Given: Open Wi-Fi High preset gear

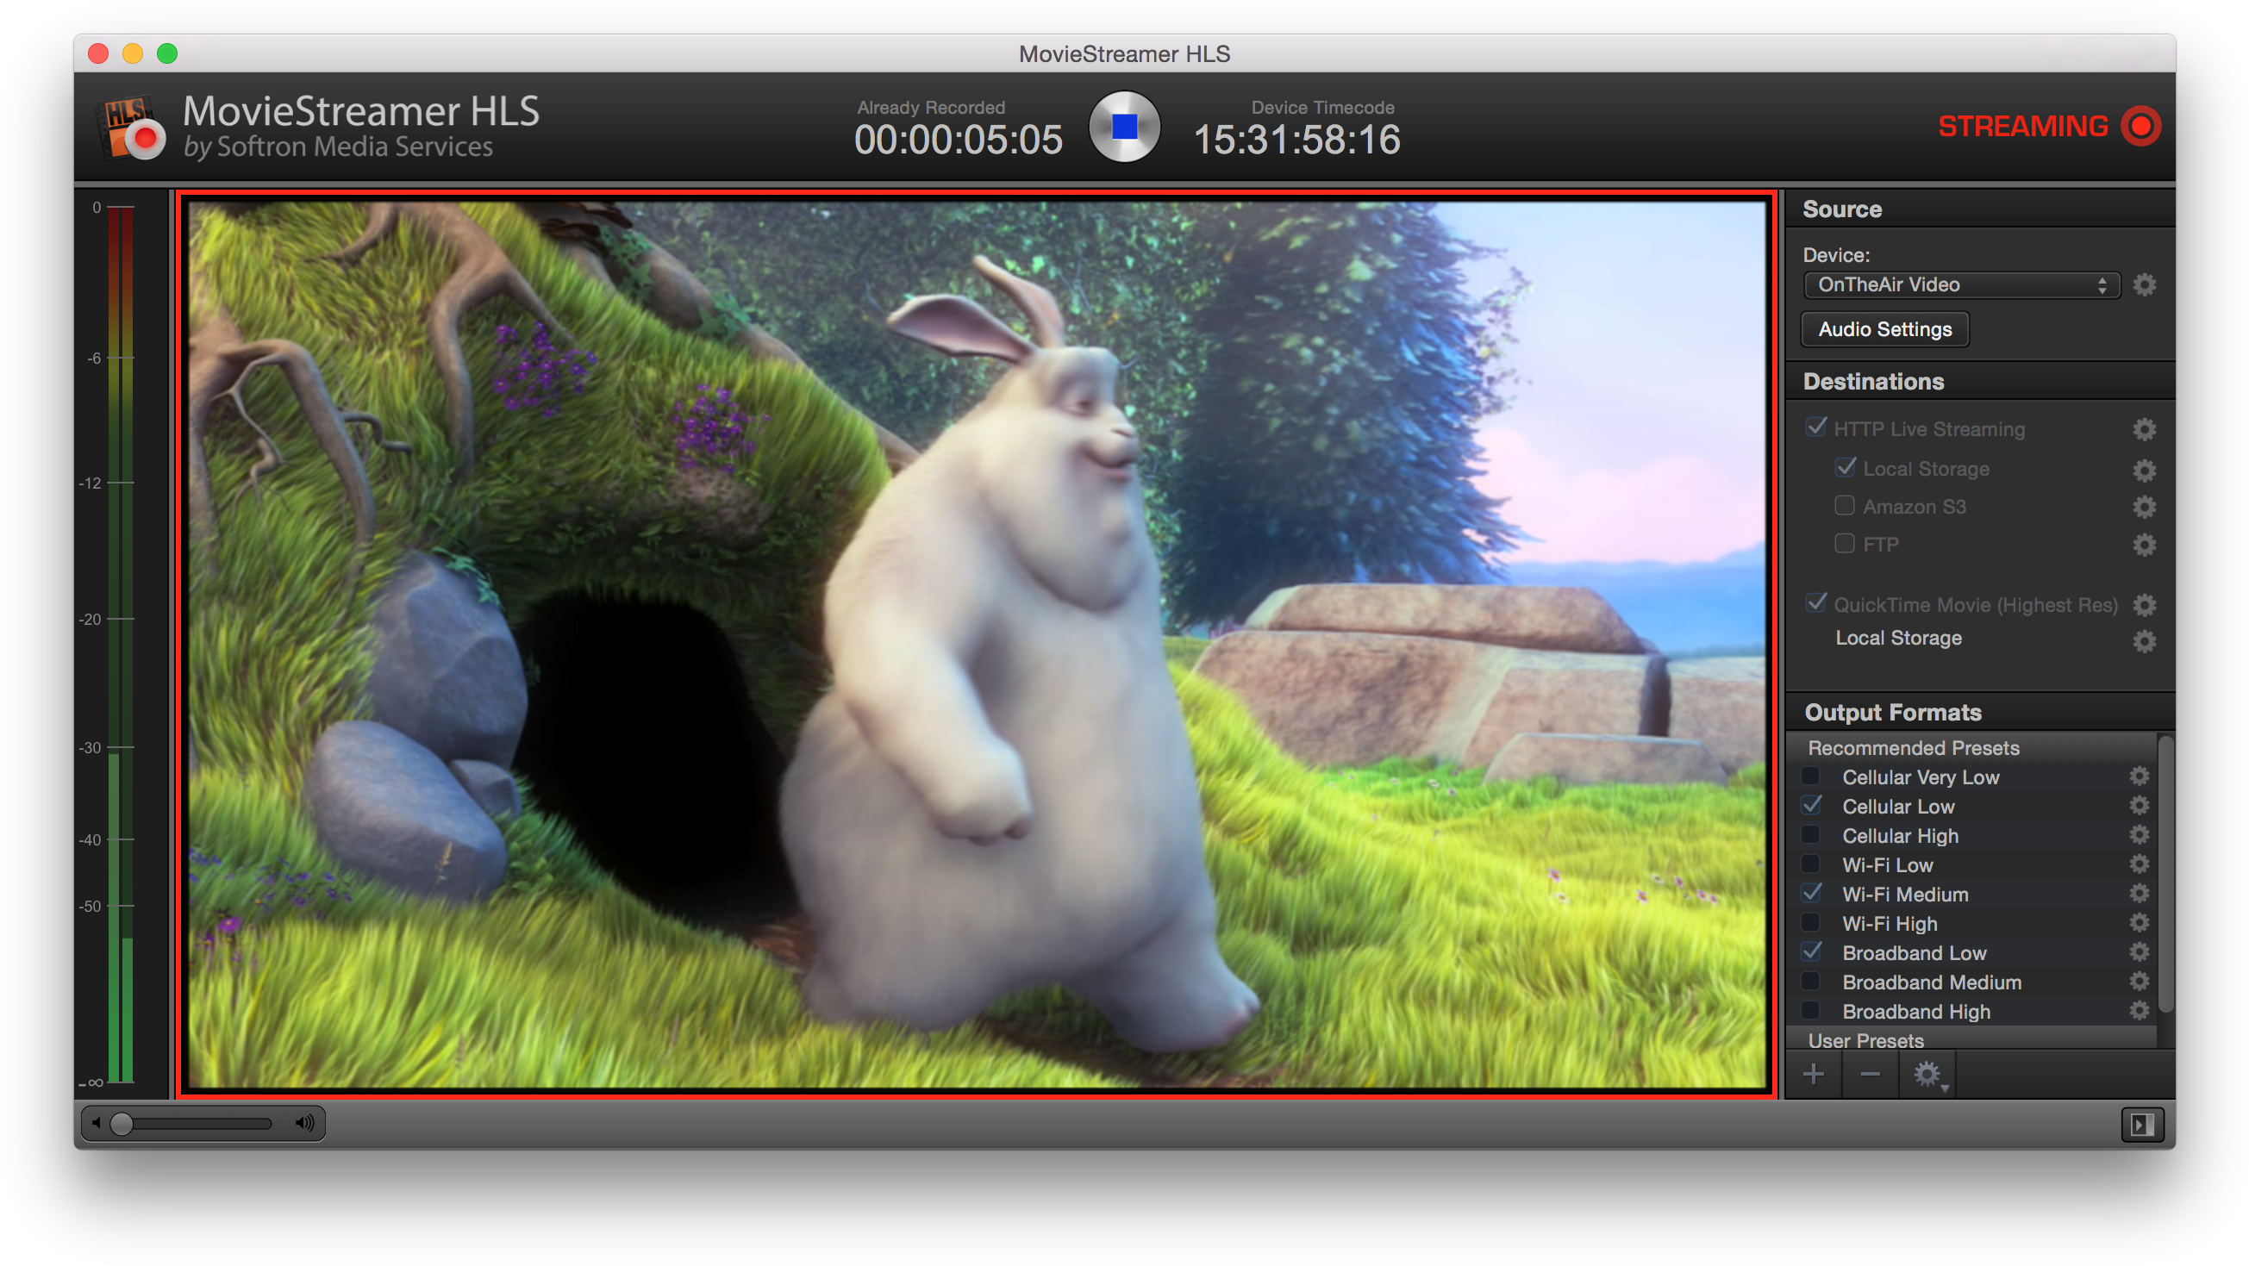Looking at the screenshot, I should (2139, 922).
